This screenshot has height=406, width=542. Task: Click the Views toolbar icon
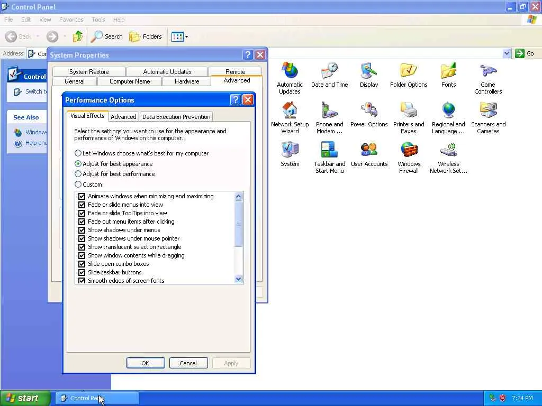pos(177,36)
